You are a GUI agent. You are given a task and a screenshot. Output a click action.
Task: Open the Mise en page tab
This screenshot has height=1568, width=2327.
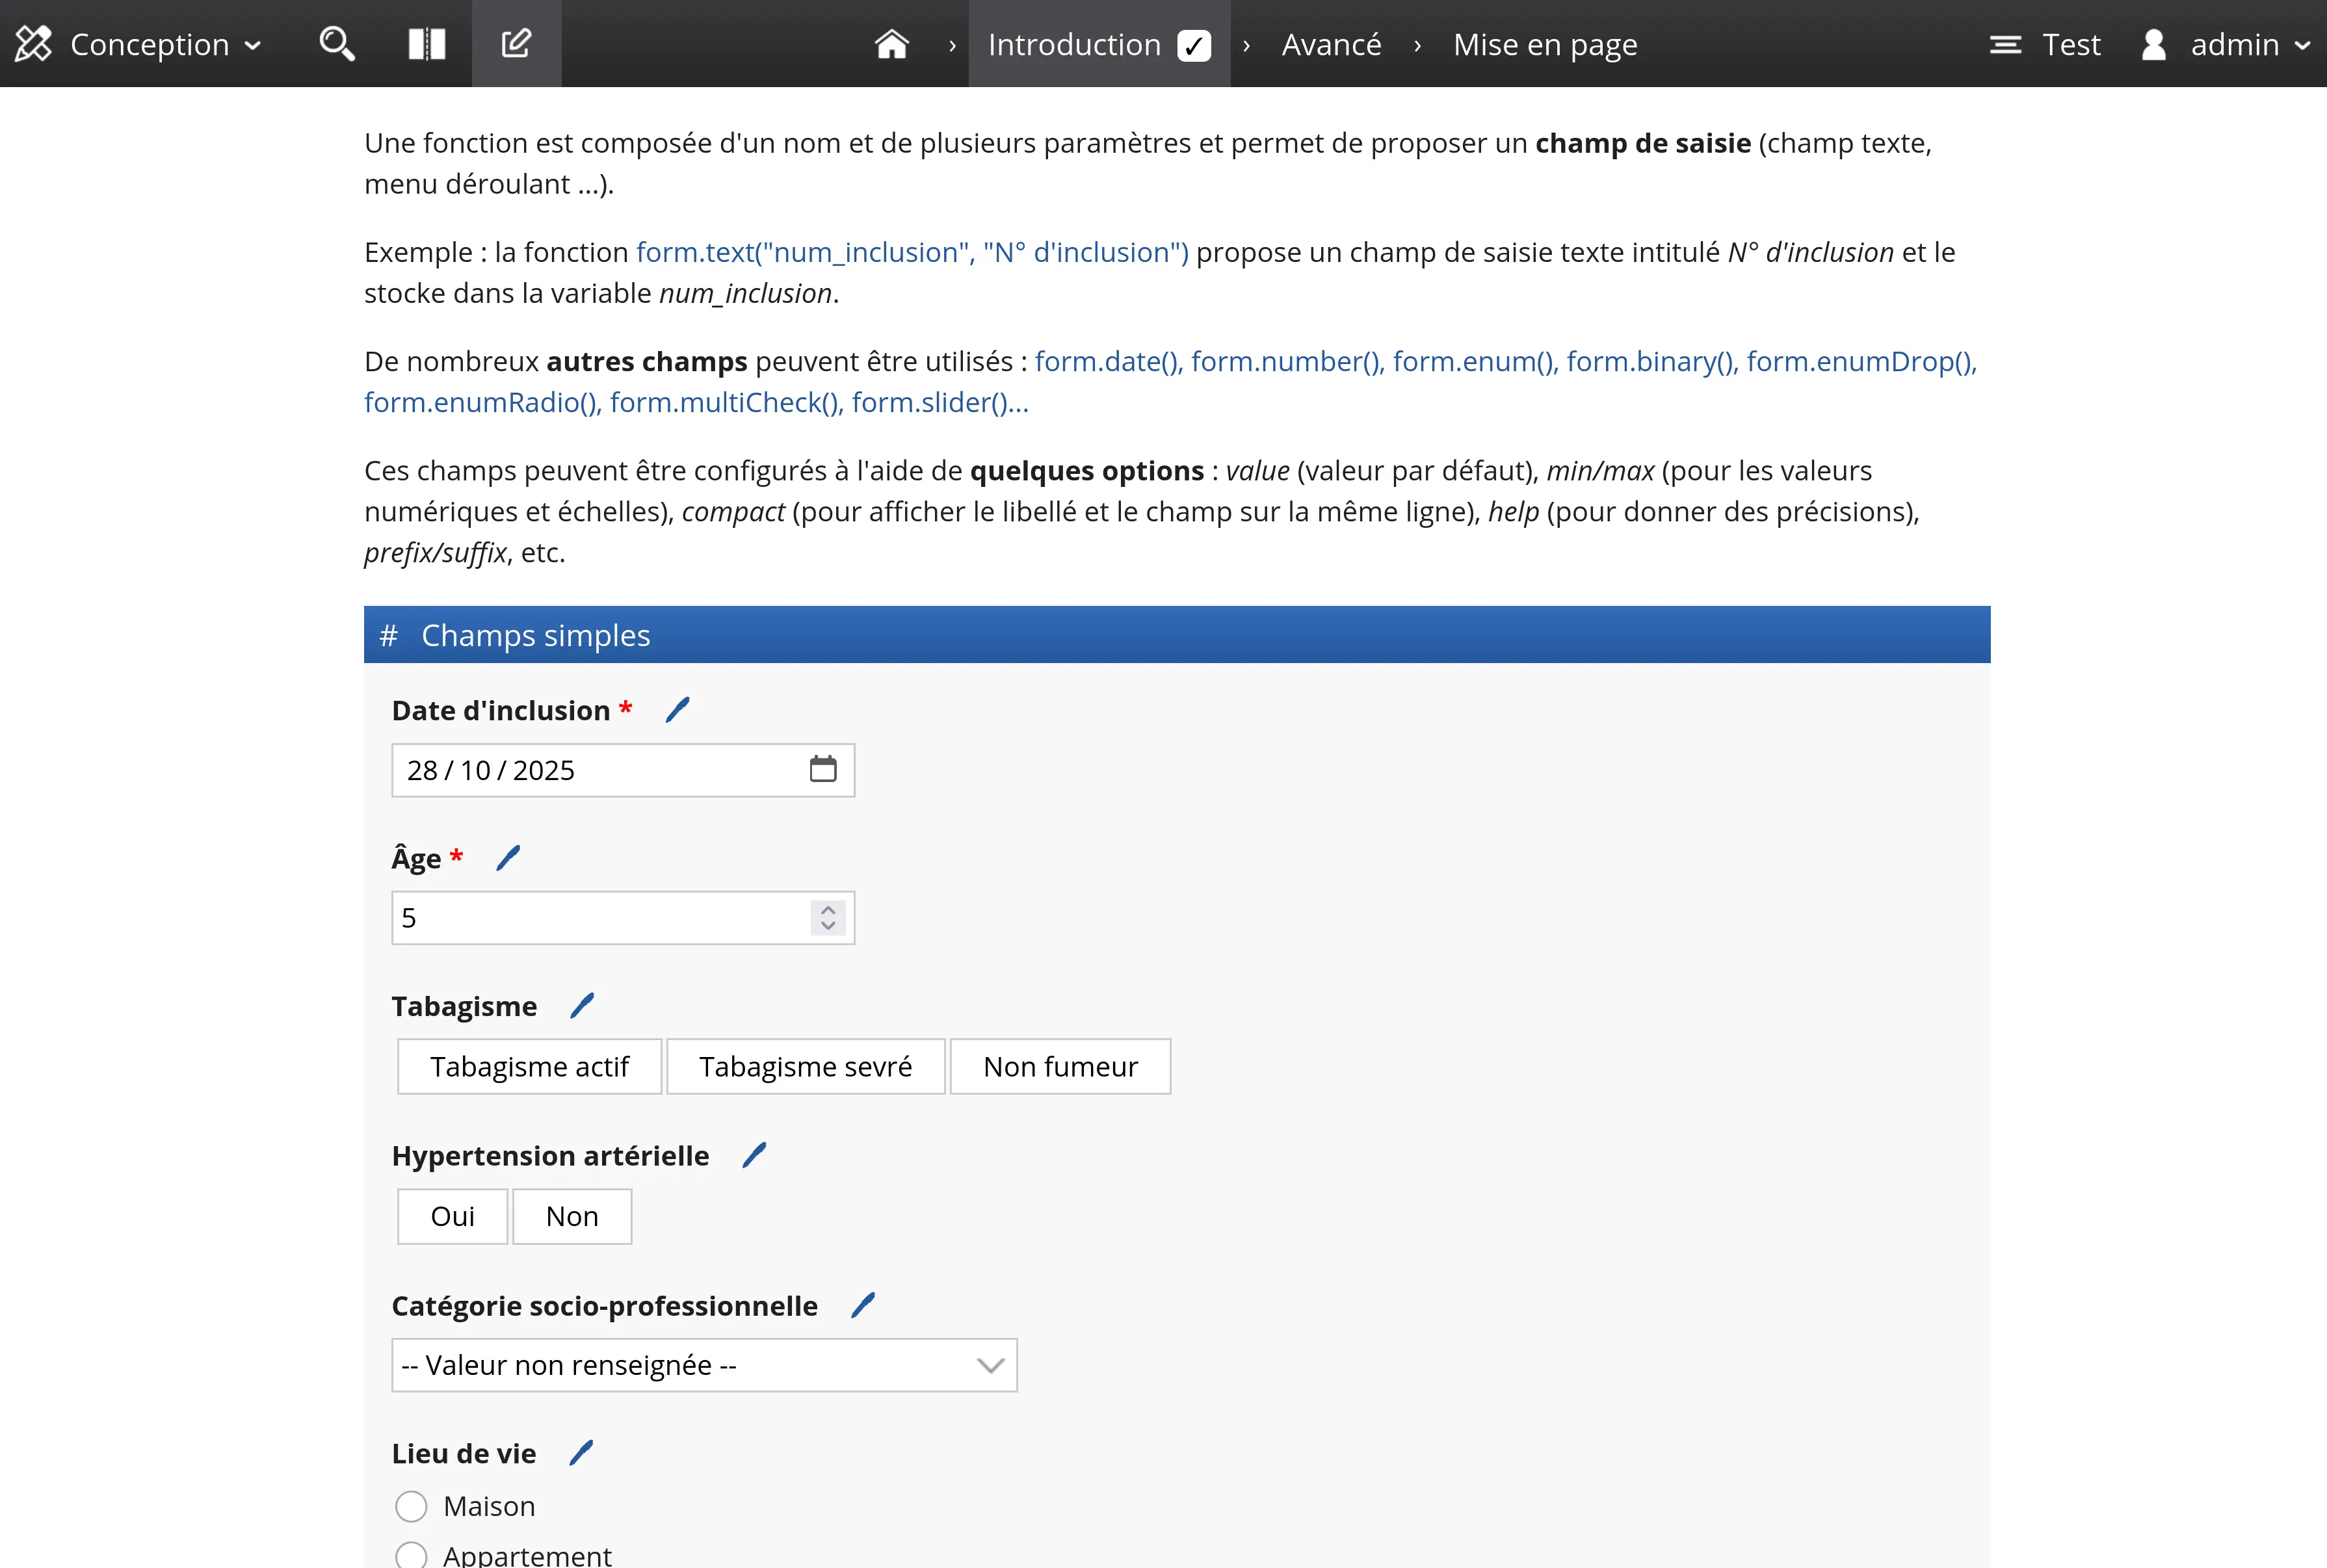pos(1544,44)
